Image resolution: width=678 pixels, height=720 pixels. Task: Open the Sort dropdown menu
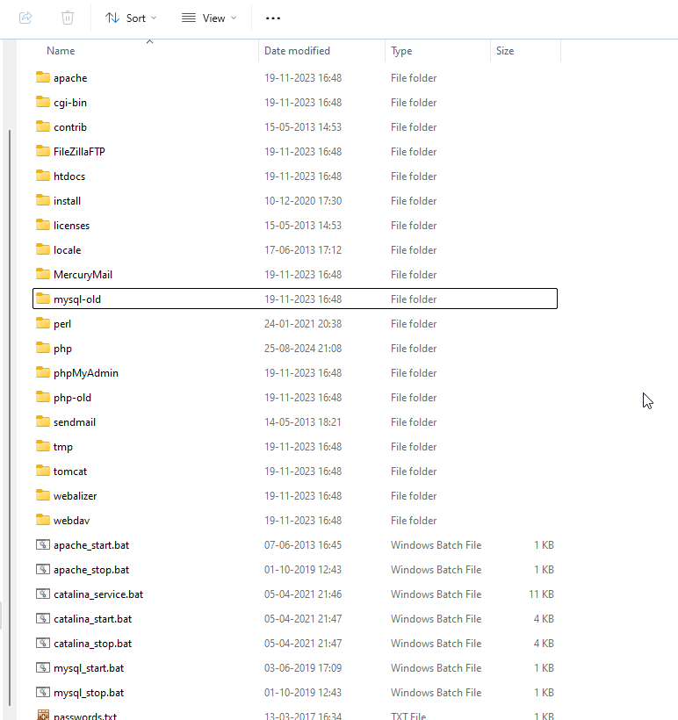[x=131, y=18]
